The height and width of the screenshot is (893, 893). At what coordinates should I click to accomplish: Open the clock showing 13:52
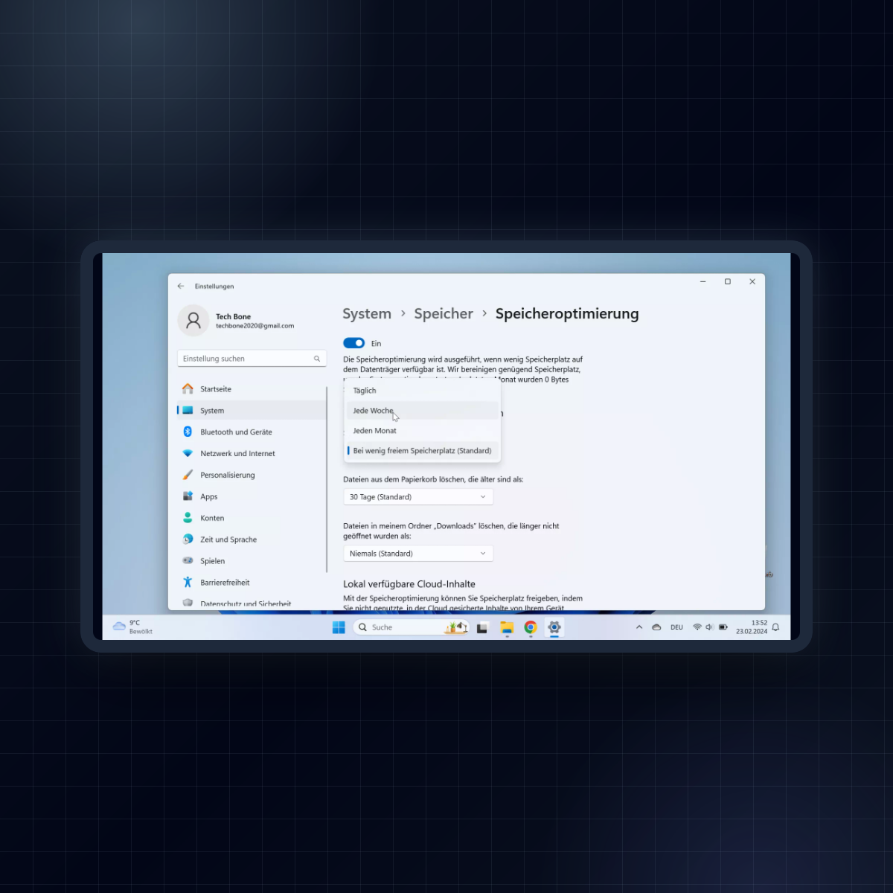(752, 627)
